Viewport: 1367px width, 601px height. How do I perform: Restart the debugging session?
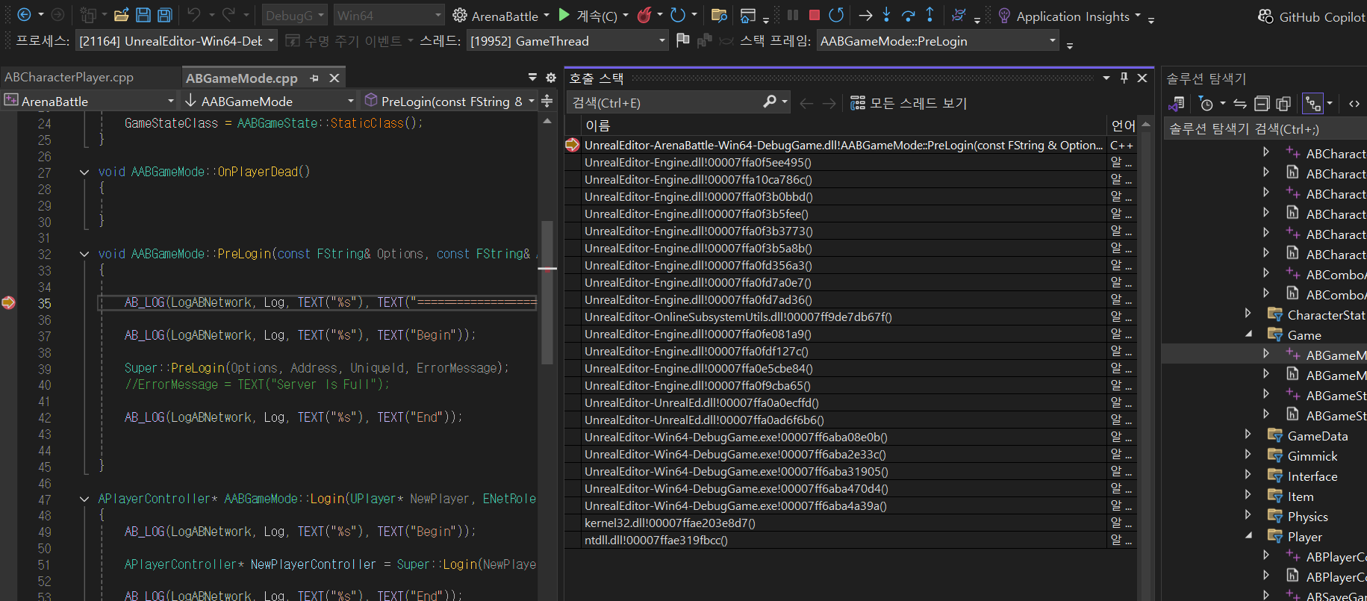[837, 15]
